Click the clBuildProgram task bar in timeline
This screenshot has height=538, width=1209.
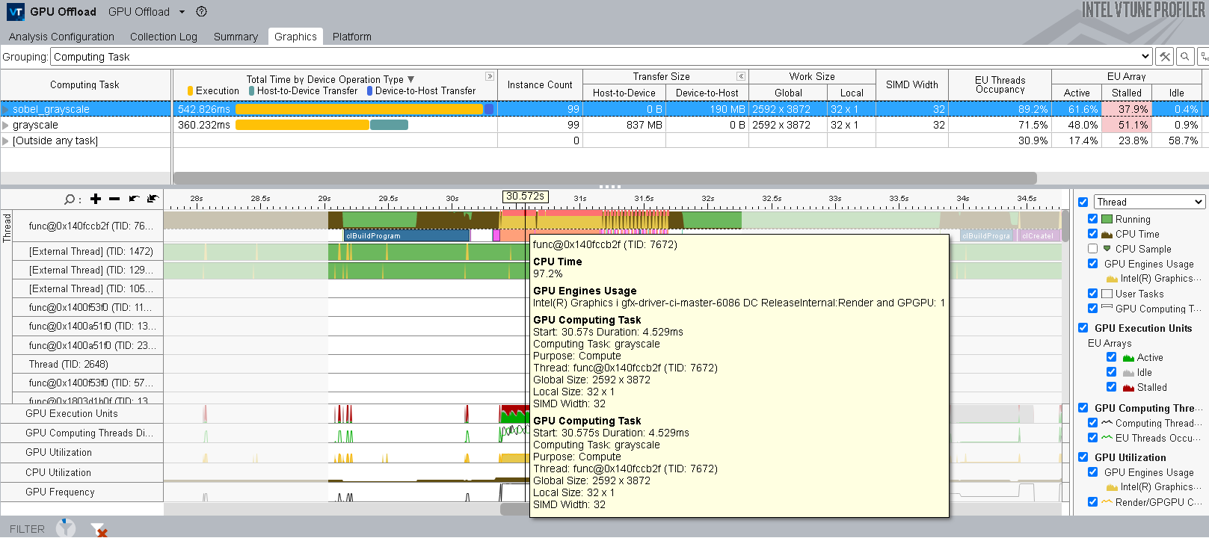coord(407,235)
